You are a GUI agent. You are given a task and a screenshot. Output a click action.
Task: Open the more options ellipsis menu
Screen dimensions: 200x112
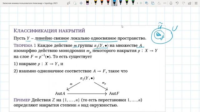click(x=165, y=3)
